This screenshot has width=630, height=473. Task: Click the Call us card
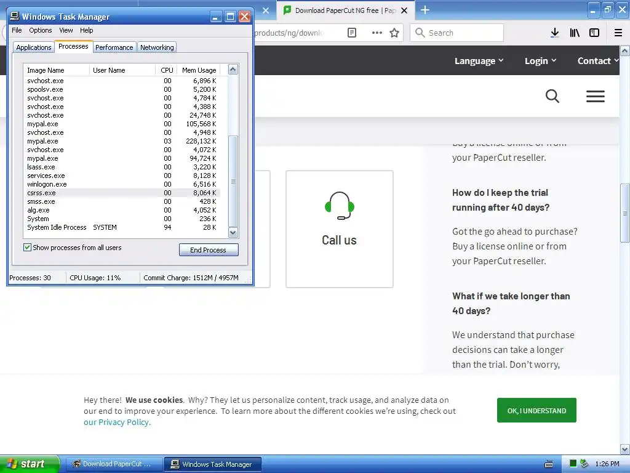tap(340, 229)
